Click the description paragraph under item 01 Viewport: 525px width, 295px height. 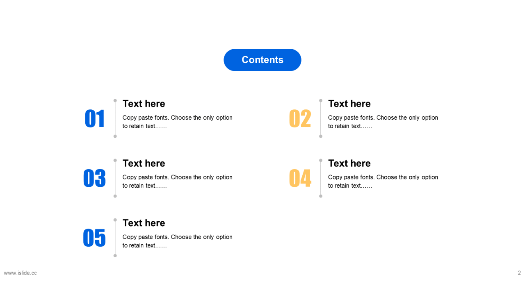tap(178, 122)
